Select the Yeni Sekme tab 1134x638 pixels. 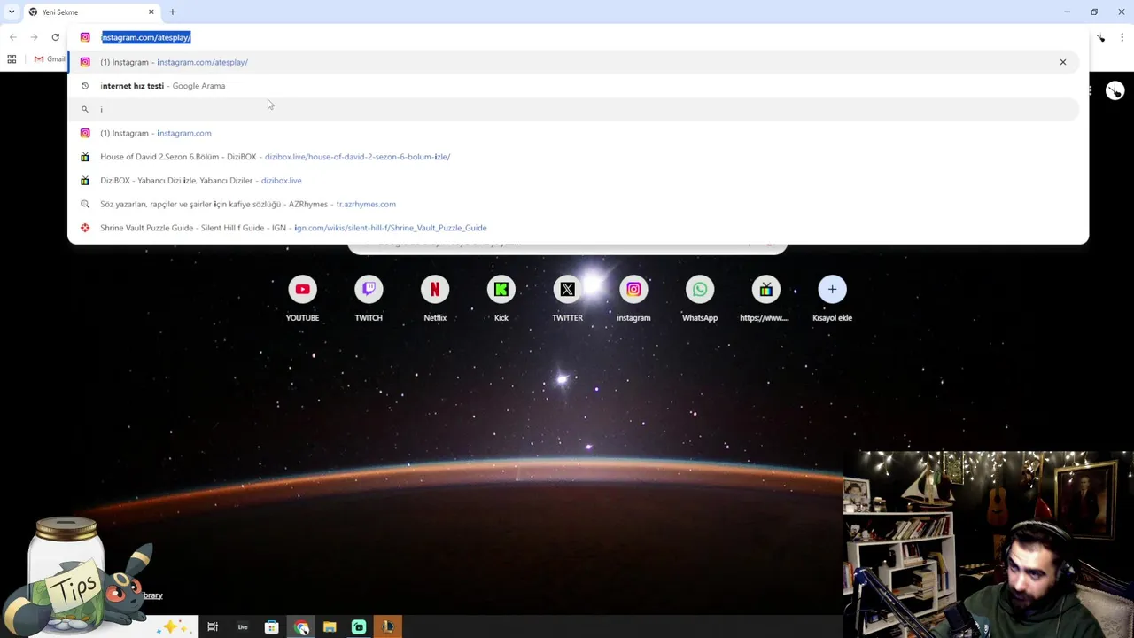click(90, 12)
